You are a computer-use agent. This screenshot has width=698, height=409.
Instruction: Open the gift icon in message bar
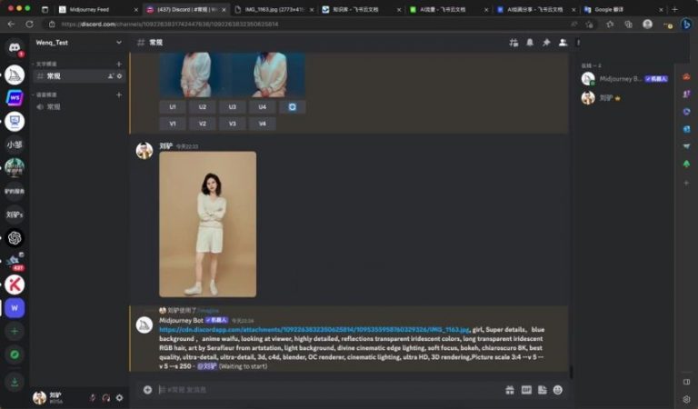[510, 390]
